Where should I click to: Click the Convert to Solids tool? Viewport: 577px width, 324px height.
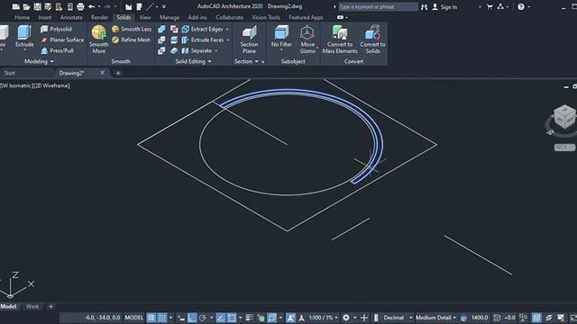point(372,40)
